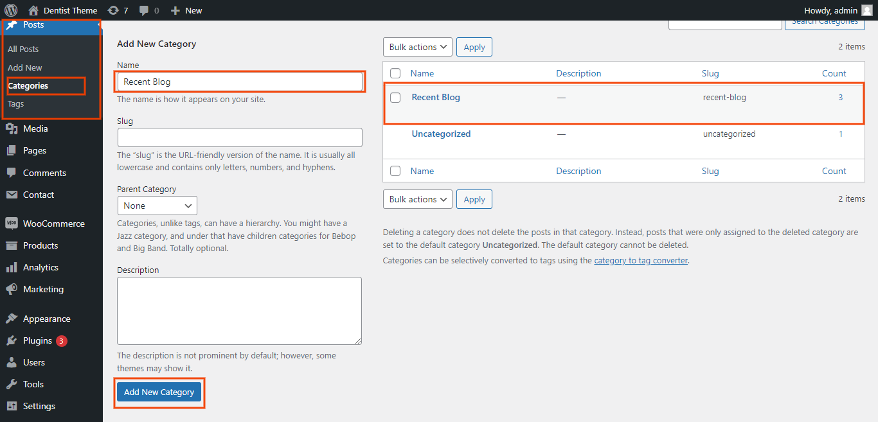The width and height of the screenshot is (878, 422).
Task: Click the Analytics bar chart icon
Action: (12, 267)
